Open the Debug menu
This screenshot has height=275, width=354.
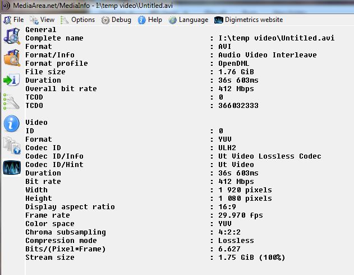click(116, 20)
